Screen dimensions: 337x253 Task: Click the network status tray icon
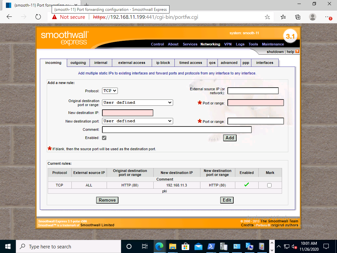tap(286, 246)
